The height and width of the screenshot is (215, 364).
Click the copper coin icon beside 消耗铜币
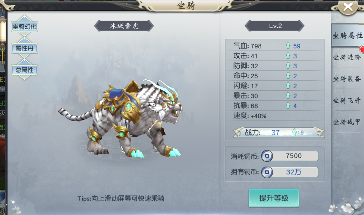tap(267, 156)
